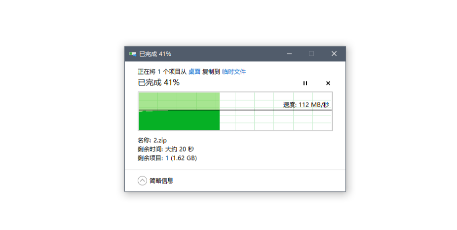This screenshot has width=457, height=230.
Task: Click the greyed-out maximize icon
Action: point(311,54)
